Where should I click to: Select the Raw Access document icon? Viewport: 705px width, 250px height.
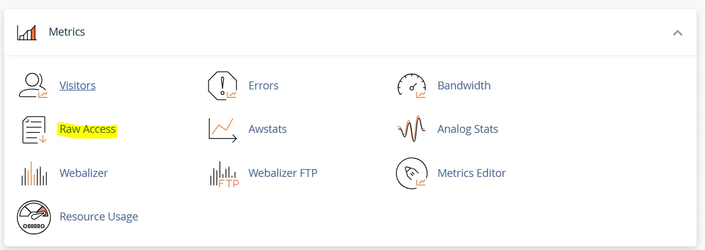pos(33,129)
